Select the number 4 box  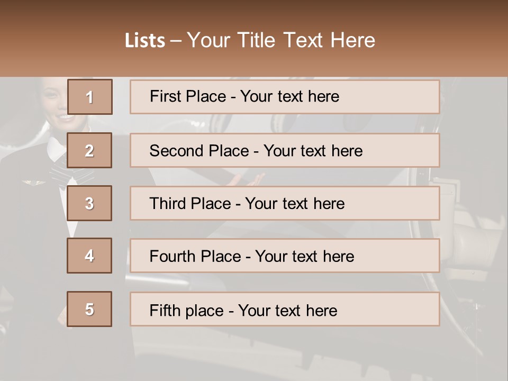89,256
